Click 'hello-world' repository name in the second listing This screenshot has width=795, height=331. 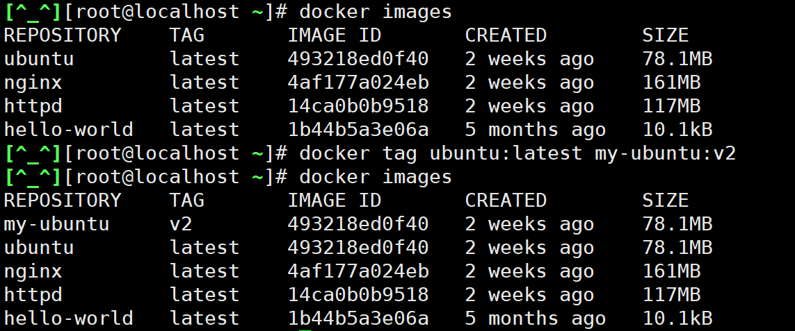coord(68,319)
